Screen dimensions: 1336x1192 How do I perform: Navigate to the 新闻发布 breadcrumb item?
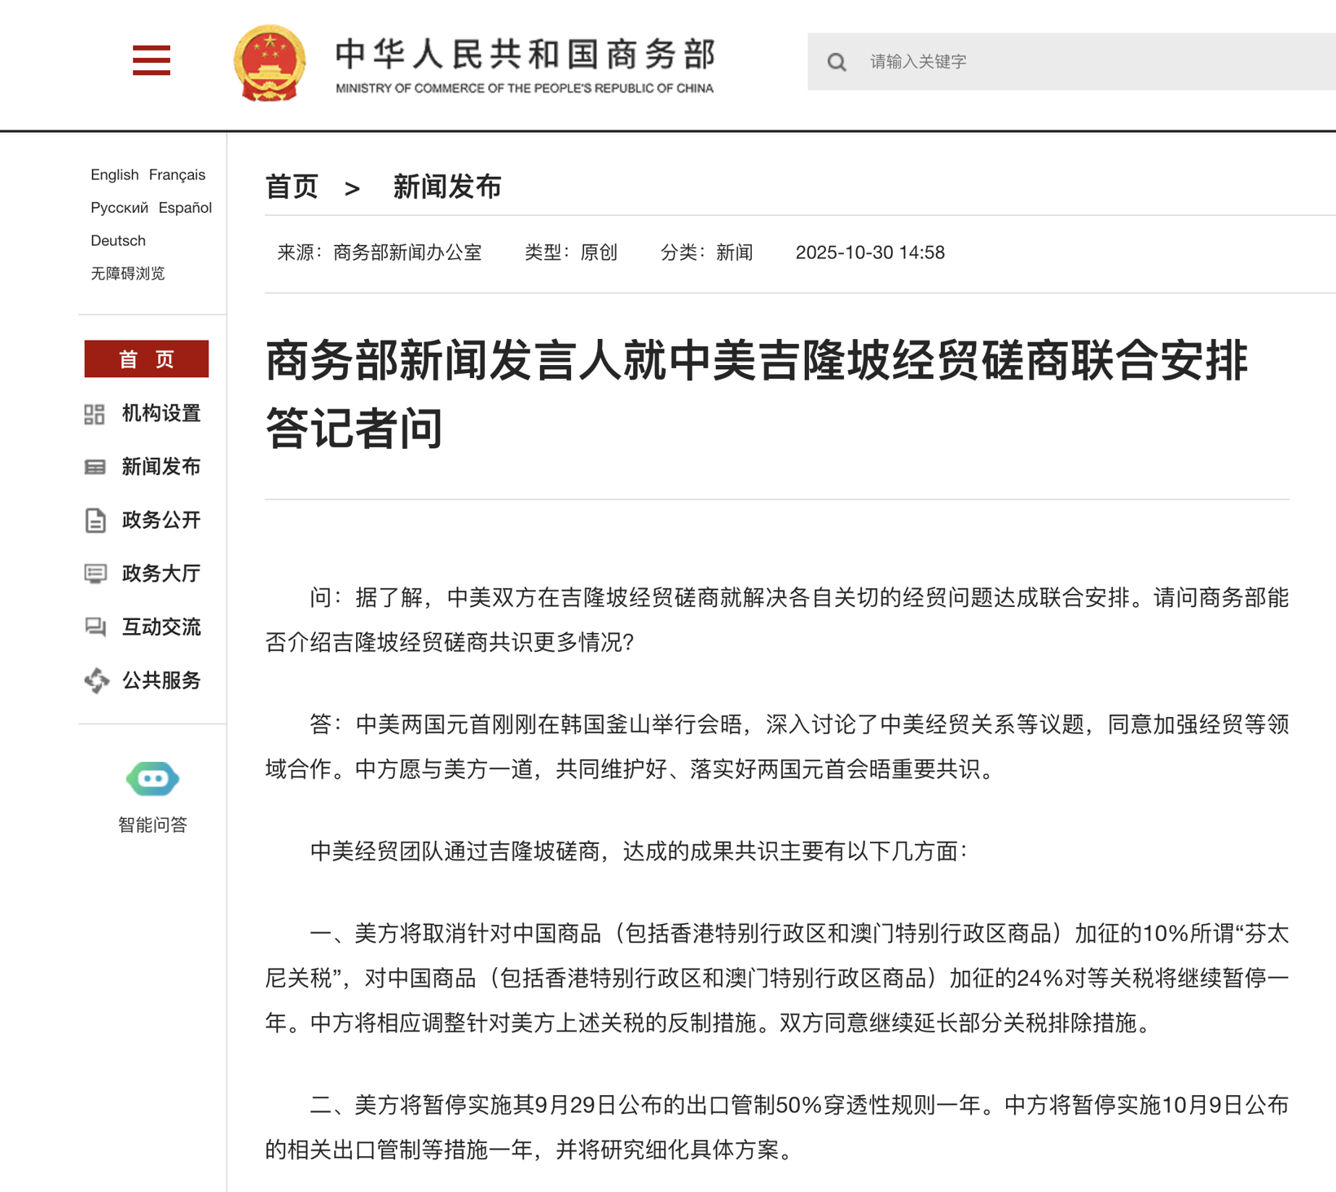(449, 187)
